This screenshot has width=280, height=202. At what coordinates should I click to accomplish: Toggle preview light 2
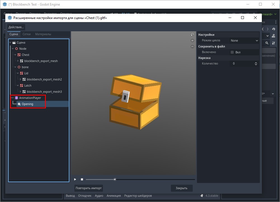pos(192,47)
